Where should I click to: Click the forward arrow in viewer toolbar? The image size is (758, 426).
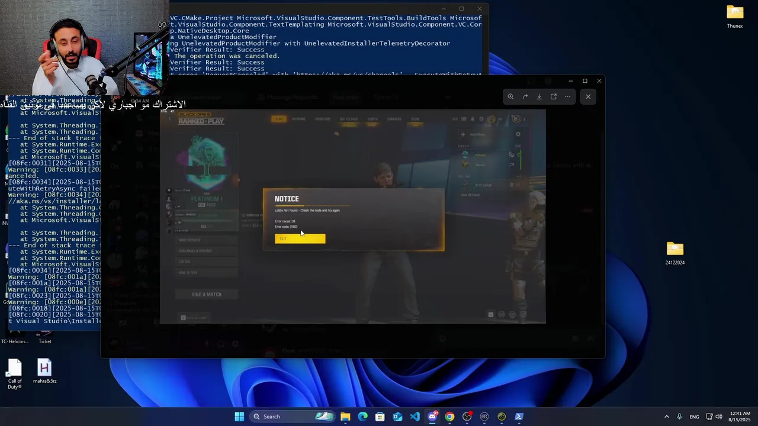(x=525, y=96)
